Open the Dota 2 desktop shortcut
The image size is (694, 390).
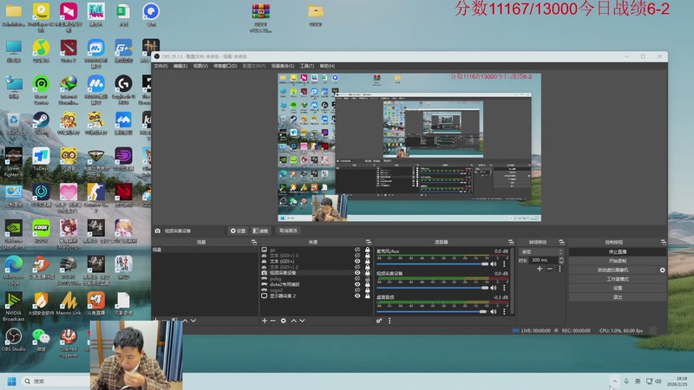coord(69,51)
